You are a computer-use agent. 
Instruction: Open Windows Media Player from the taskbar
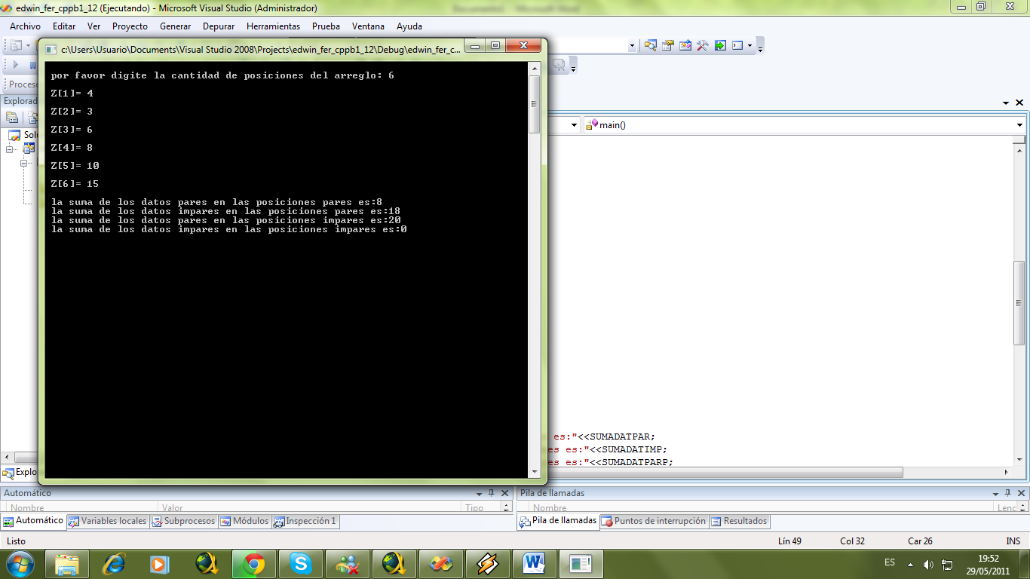(160, 563)
